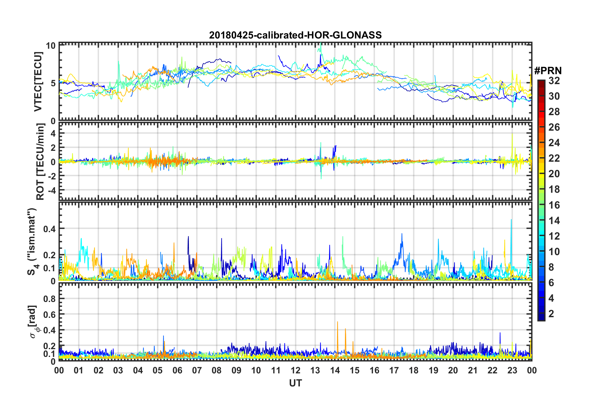Click inside the S4 scintillation plot panel

295,241
